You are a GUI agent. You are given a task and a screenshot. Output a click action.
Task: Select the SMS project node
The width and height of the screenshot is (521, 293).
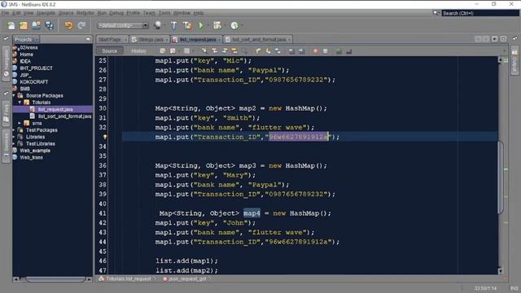coord(24,89)
